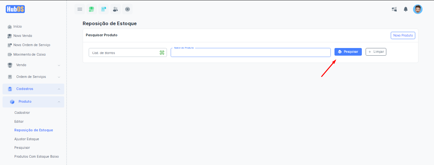
Task: Click the Novo Produto button
Action: pyautogui.click(x=403, y=35)
